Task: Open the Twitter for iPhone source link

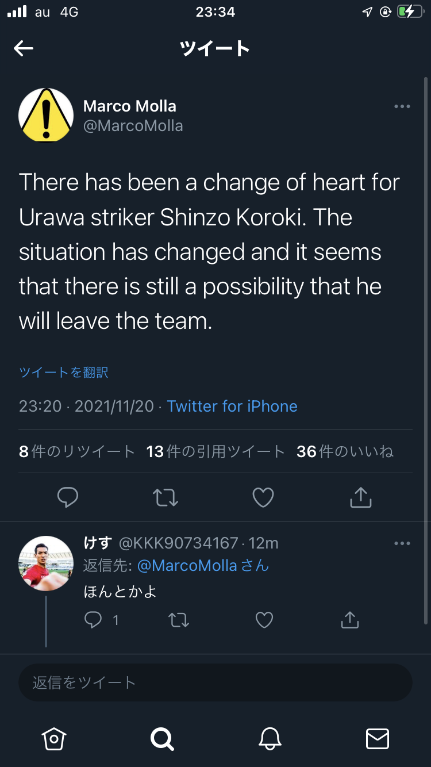Action: click(x=232, y=406)
